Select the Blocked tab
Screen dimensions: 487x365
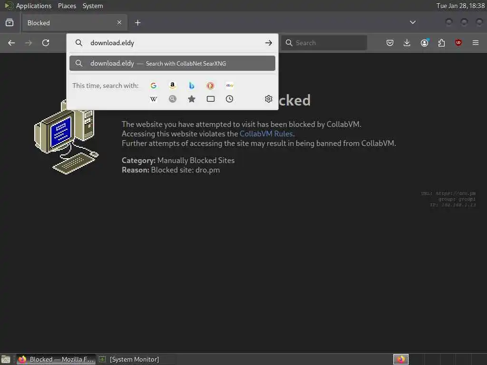pos(75,23)
